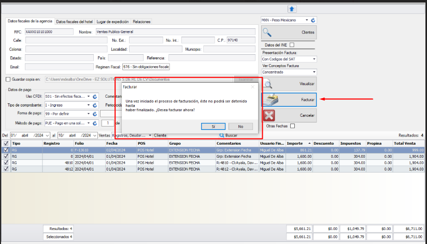Click the Visualizar preview button

click(289, 84)
